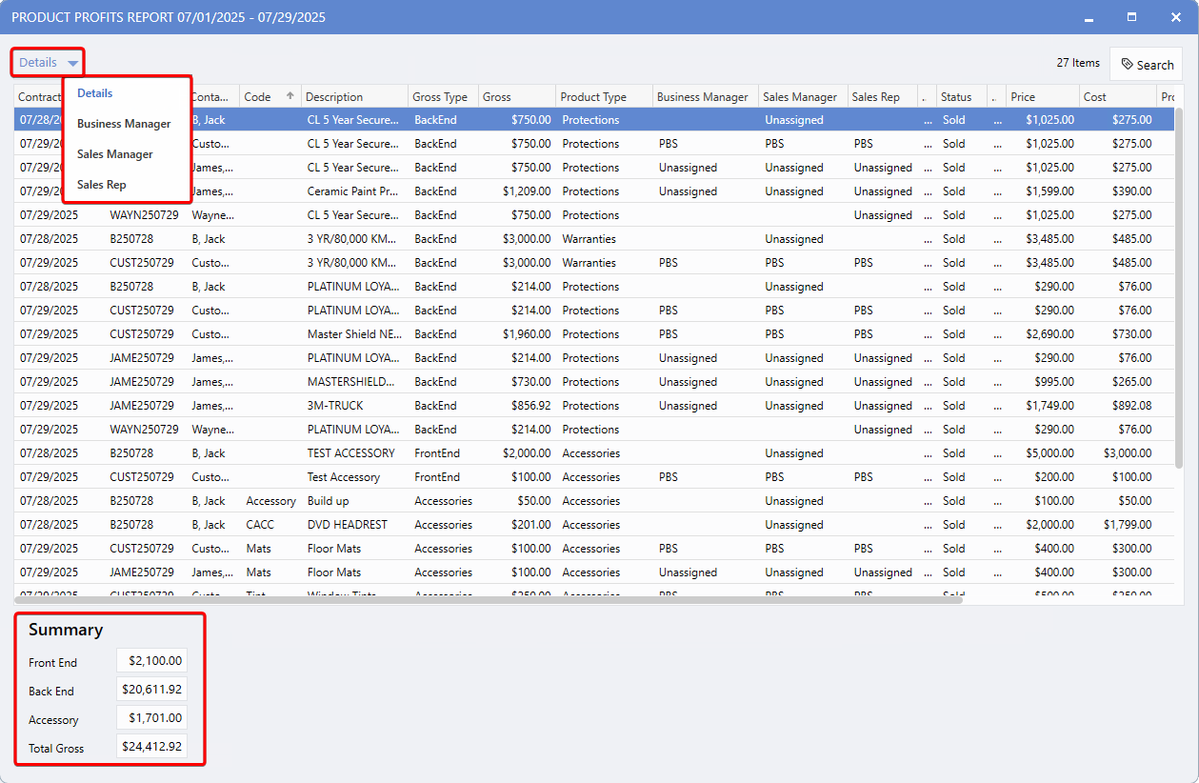This screenshot has width=1199, height=783.
Task: Select the Ceramic Paint Pr... row
Action: click(352, 191)
